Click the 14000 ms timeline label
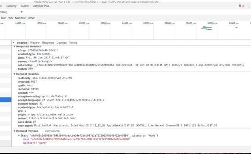Image resolution: width=251 pixels, height=154 pixels. pyautogui.click(x=20, y=23)
